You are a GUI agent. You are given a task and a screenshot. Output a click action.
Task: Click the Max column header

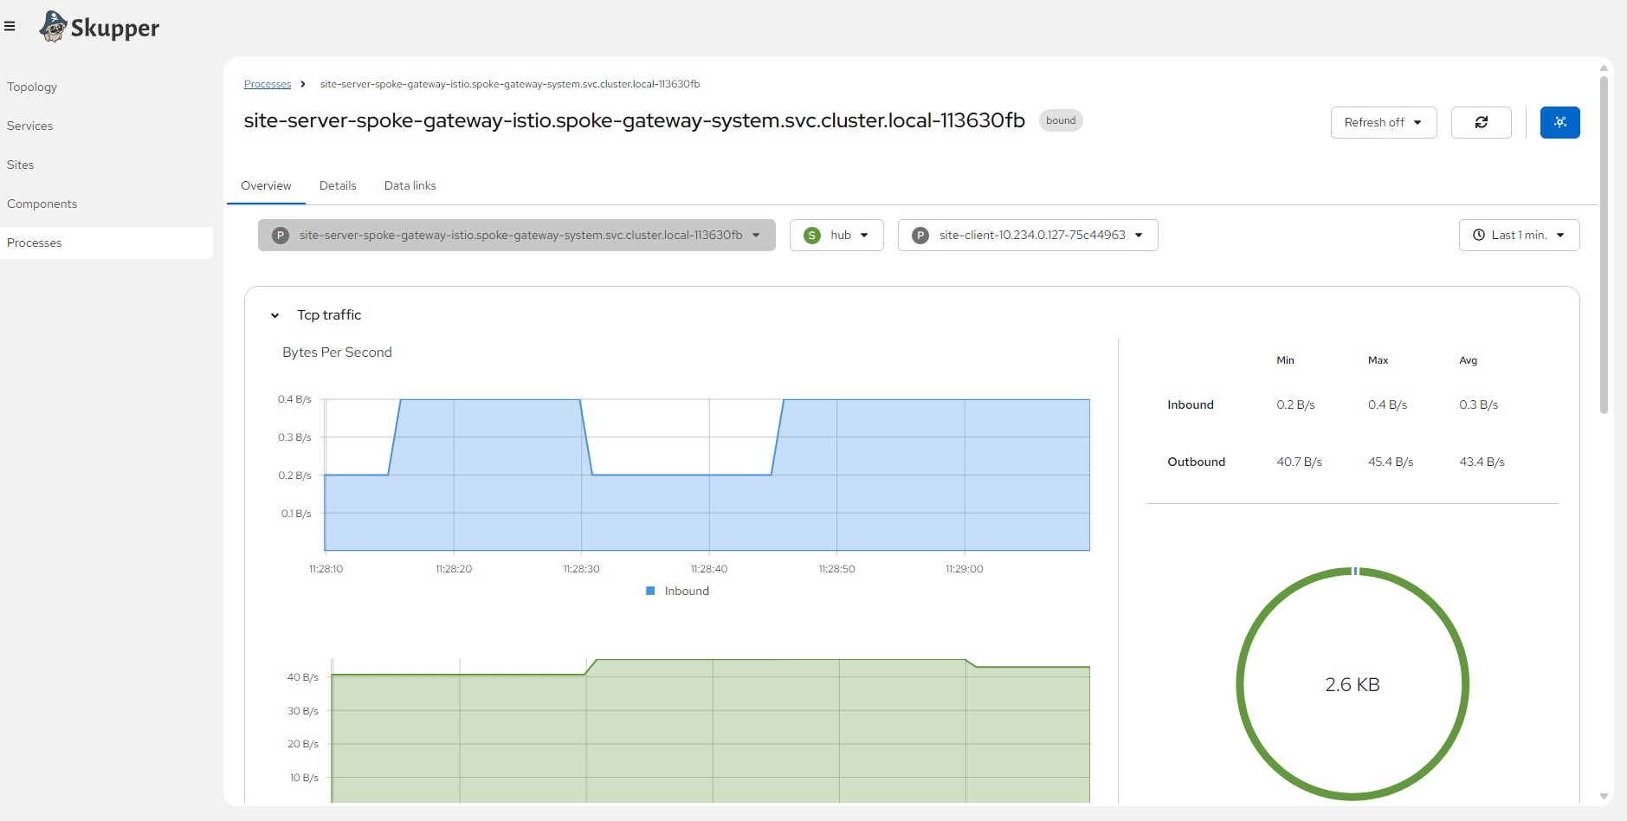coord(1378,360)
